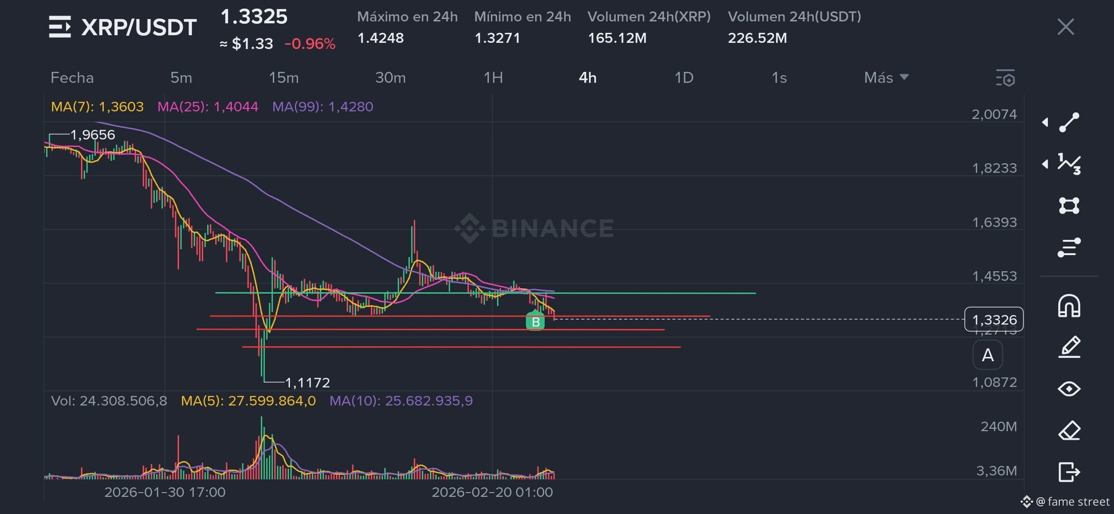Select the eraser tool
This screenshot has height=514, width=1114.
(1069, 431)
